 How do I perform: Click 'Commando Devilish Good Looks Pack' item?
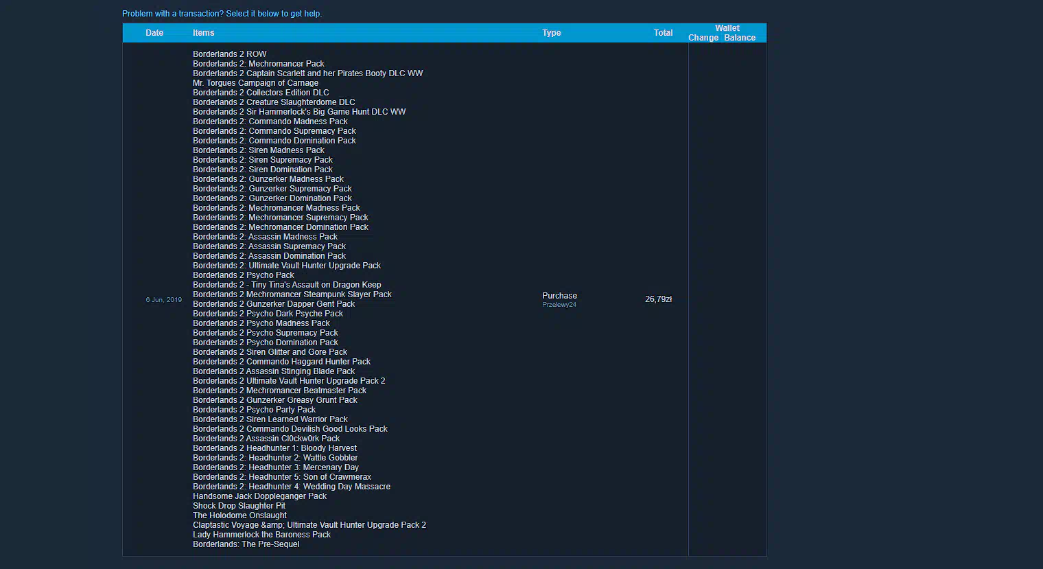point(290,429)
